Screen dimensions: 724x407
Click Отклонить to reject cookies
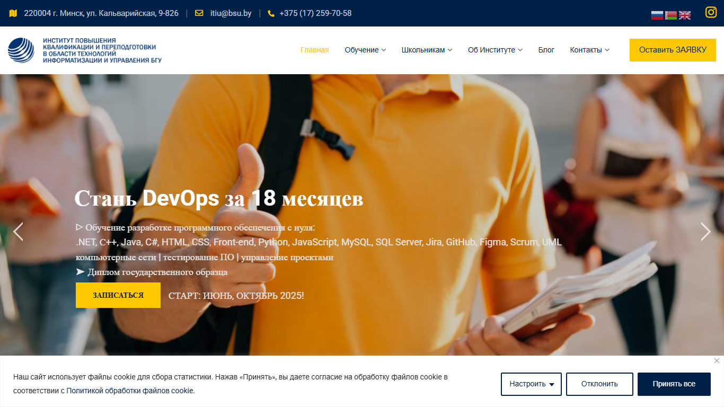599,384
